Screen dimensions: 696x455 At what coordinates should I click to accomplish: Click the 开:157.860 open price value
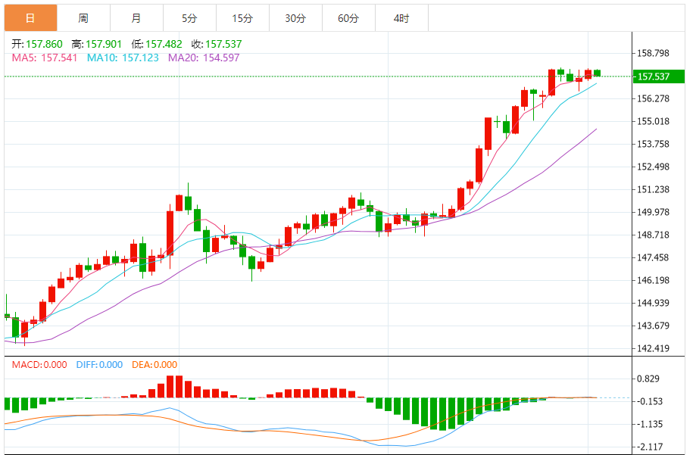click(37, 44)
